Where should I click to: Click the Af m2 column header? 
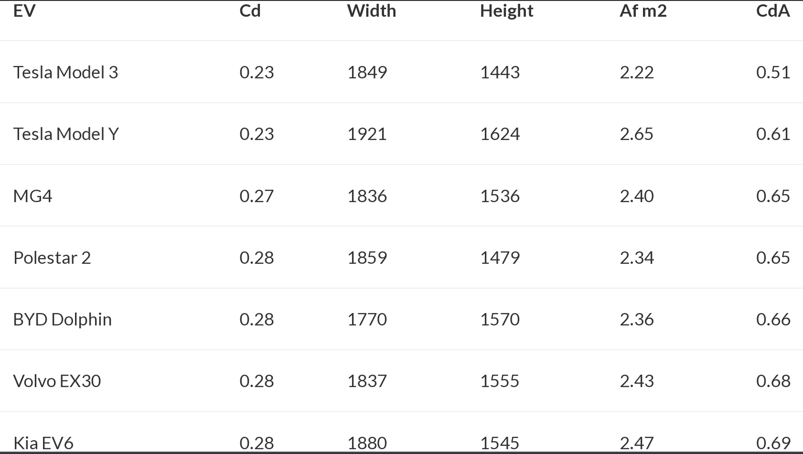click(643, 11)
